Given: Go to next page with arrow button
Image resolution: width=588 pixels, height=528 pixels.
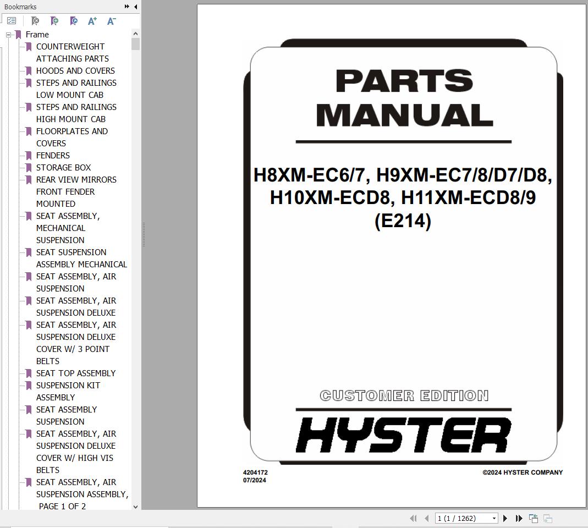Looking at the screenshot, I should pos(505,518).
